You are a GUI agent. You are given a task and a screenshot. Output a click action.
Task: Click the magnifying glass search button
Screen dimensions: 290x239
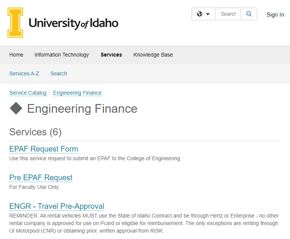click(249, 14)
